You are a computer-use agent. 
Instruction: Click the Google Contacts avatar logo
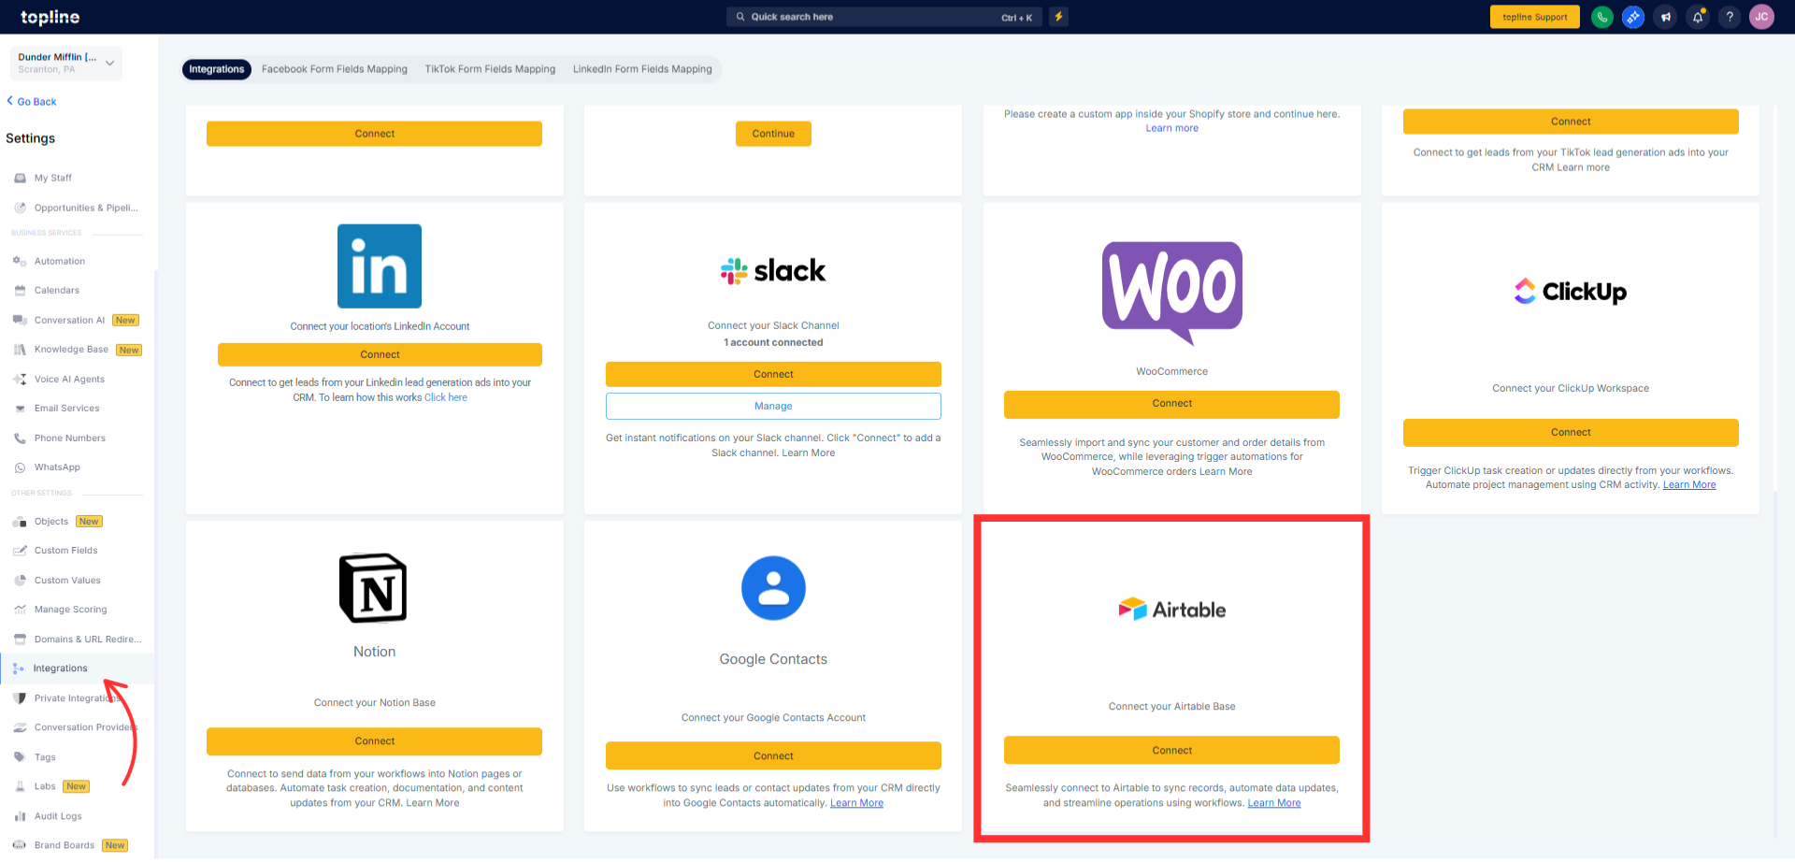point(773,588)
